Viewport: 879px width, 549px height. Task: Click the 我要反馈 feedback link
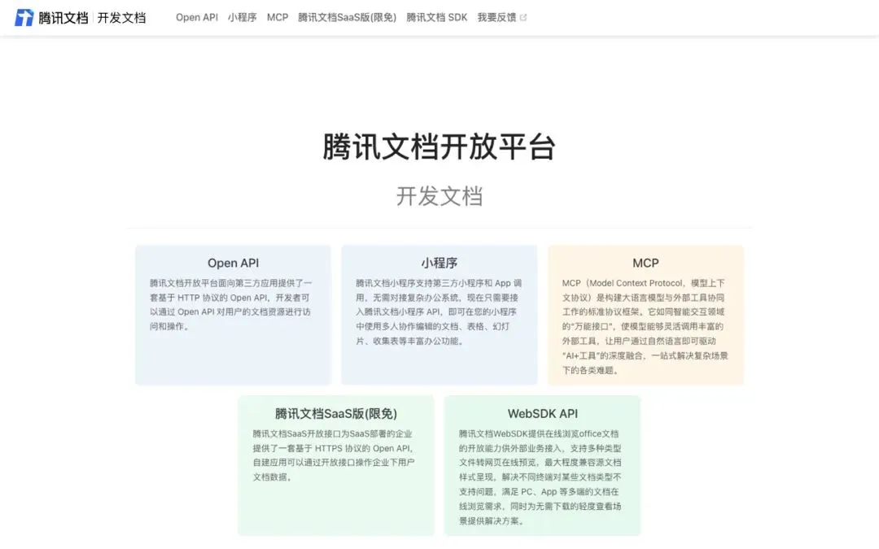(x=496, y=17)
